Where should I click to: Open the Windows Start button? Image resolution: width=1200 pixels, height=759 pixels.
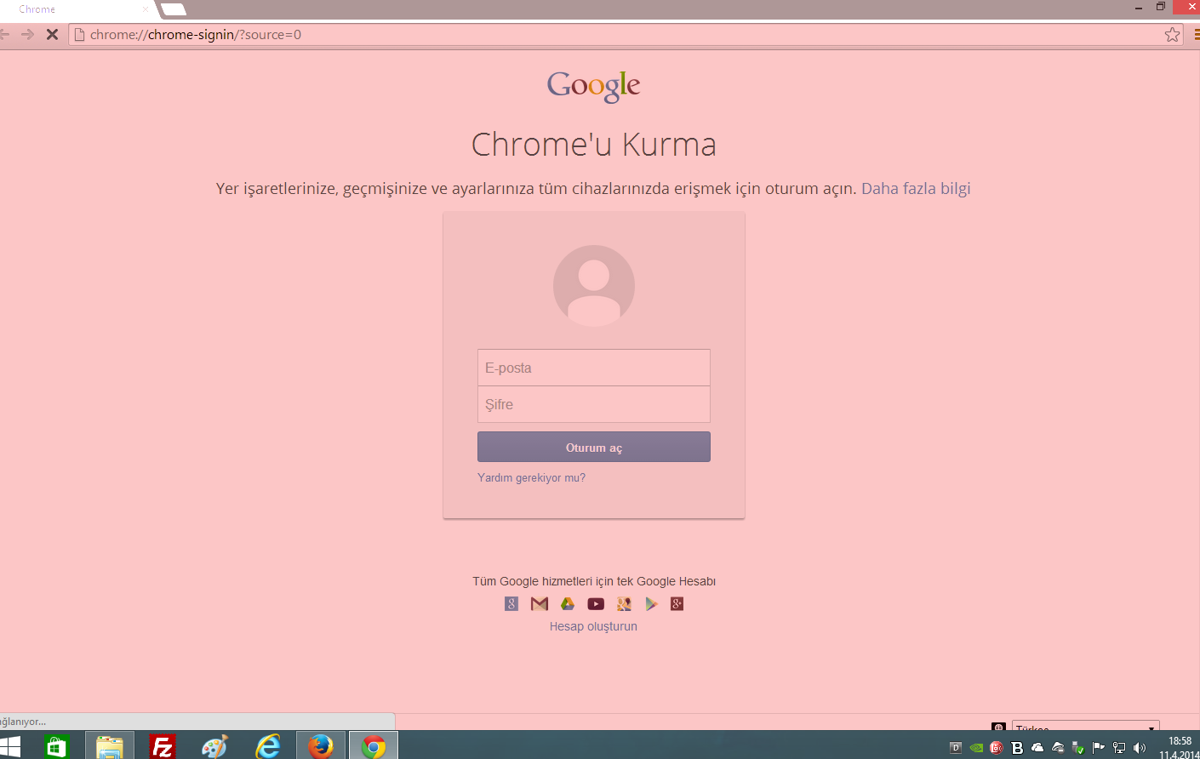coord(9,747)
